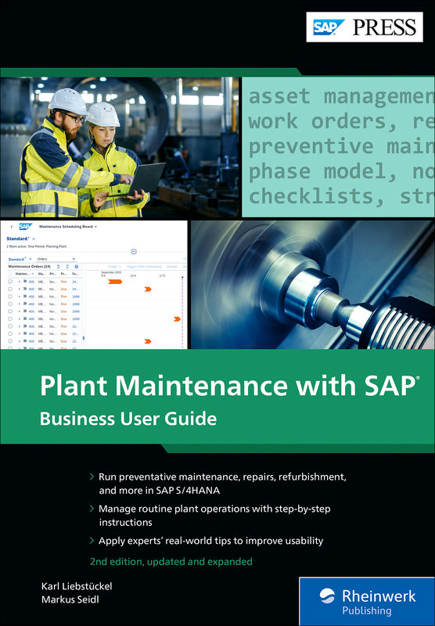Click the Business User Guide subtitle
Screen dimensions: 435x626
[128, 419]
